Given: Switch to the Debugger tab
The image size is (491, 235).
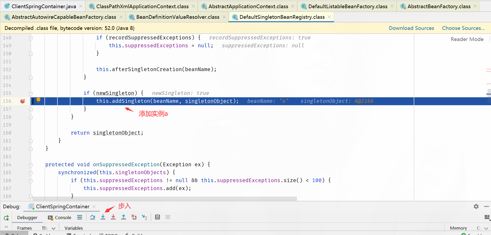Looking at the screenshot, I should 27,218.
